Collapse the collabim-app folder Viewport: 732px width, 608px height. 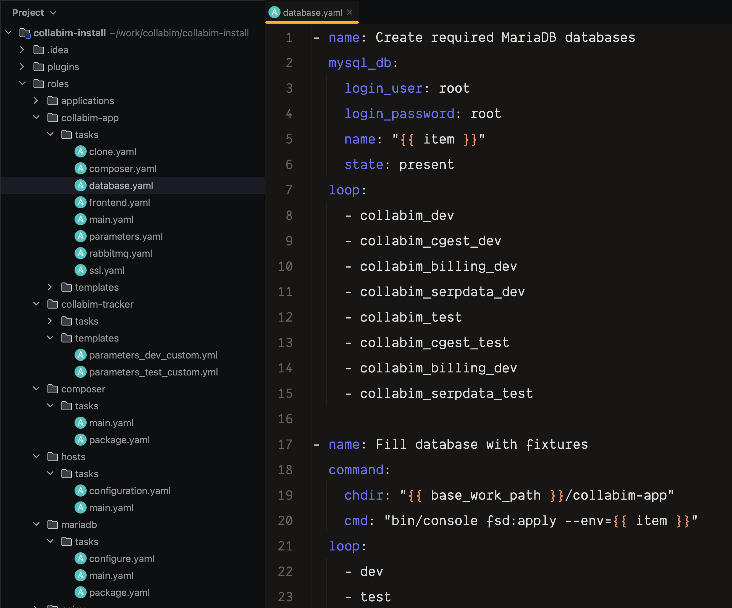click(36, 117)
